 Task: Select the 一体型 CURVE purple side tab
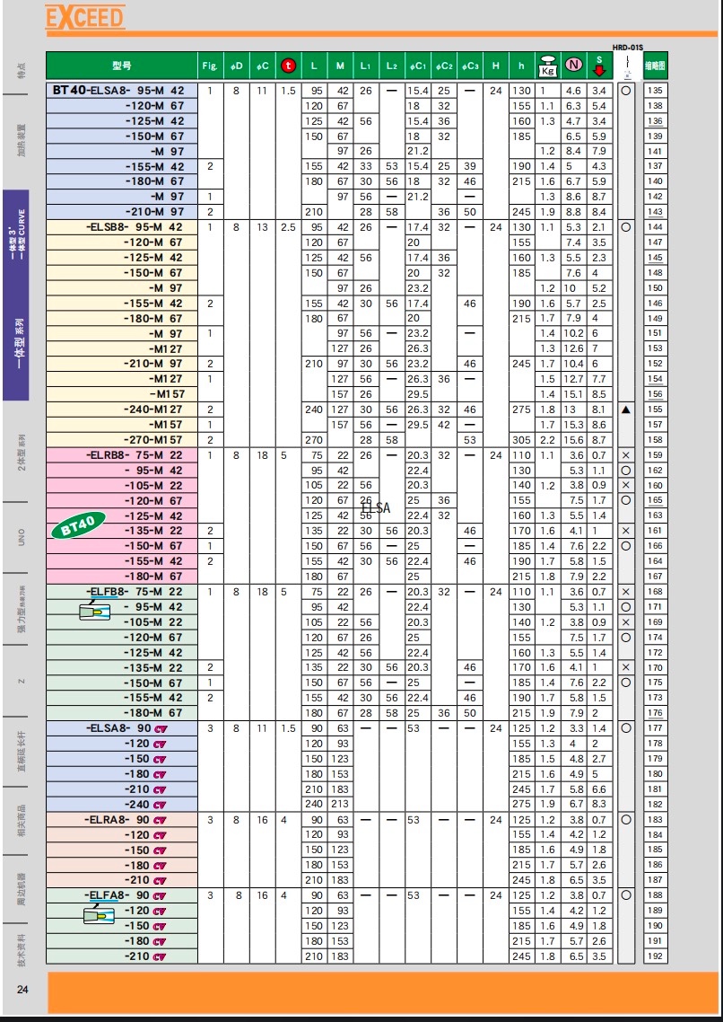tap(15, 295)
